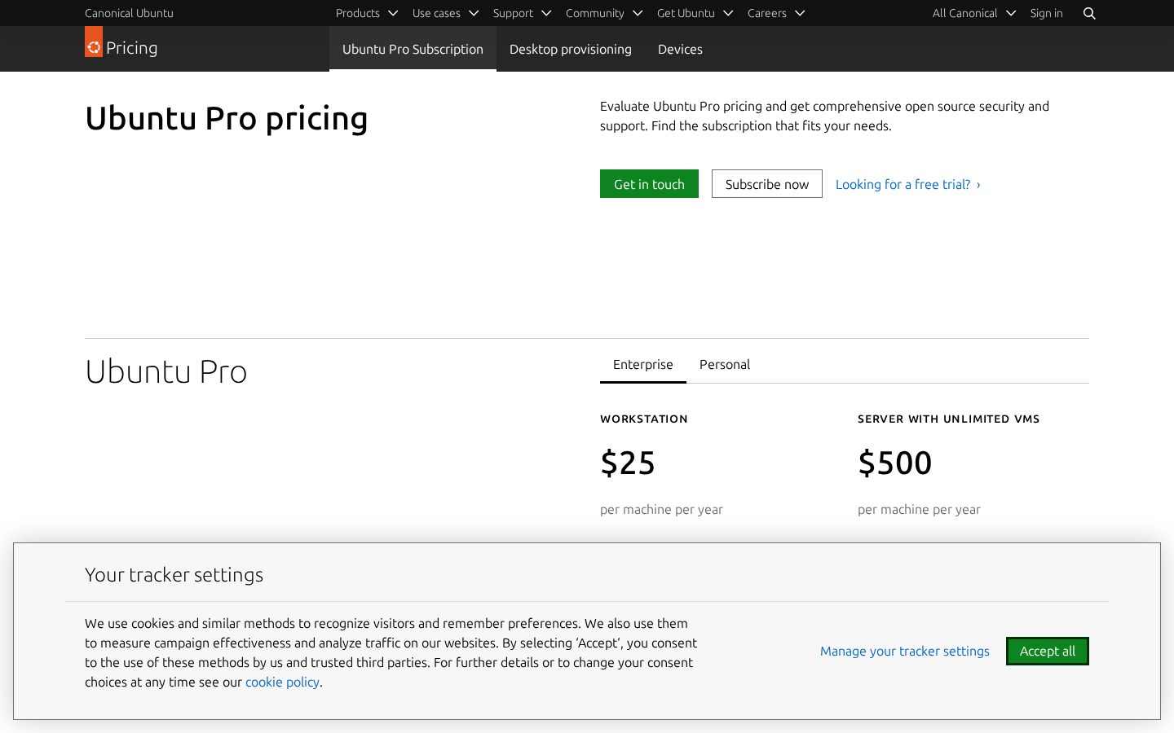Click the green Get in touch button
1174x733 pixels.
coord(649,184)
